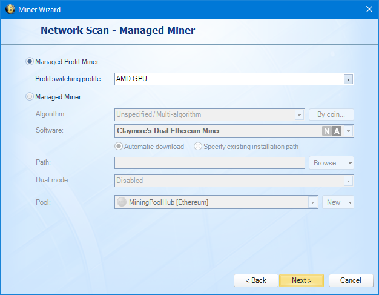Open the Browse button dropdown arrow
Viewport: 379px width, 295px height.
pos(350,163)
